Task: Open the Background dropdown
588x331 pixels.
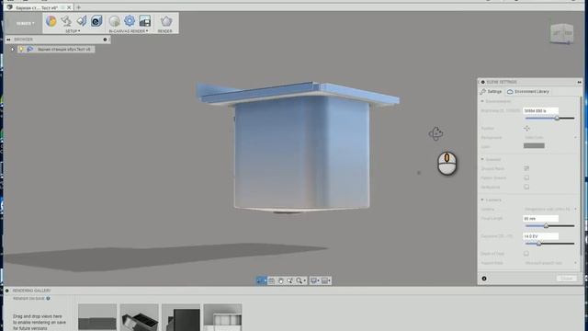Action: 549,138
